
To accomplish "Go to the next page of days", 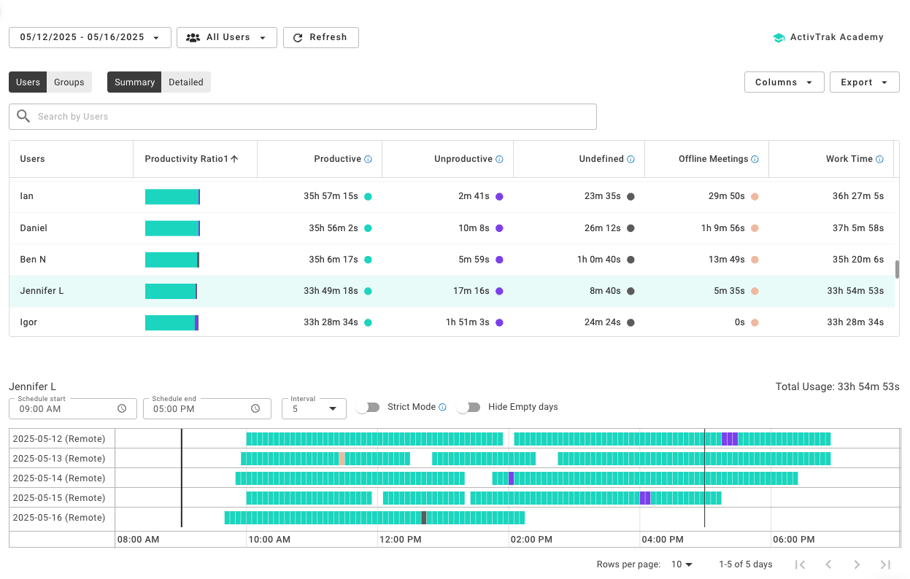I will (857, 564).
